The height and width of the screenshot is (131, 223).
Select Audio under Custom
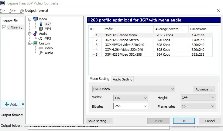pyautogui.click(x=49, y=53)
